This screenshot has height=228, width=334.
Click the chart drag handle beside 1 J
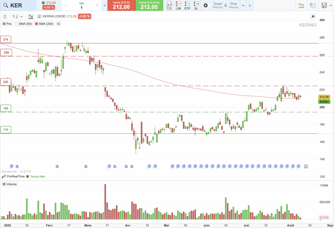click(x=5, y=17)
